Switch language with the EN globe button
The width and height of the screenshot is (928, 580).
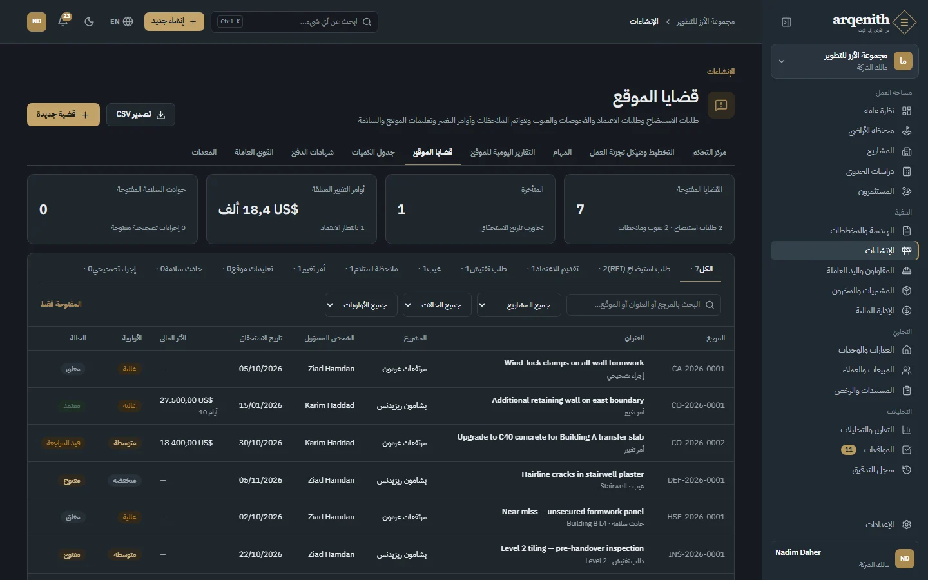pyautogui.click(x=121, y=21)
